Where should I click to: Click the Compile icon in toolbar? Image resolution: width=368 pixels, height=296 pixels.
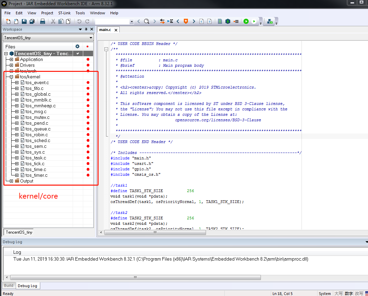(220, 21)
